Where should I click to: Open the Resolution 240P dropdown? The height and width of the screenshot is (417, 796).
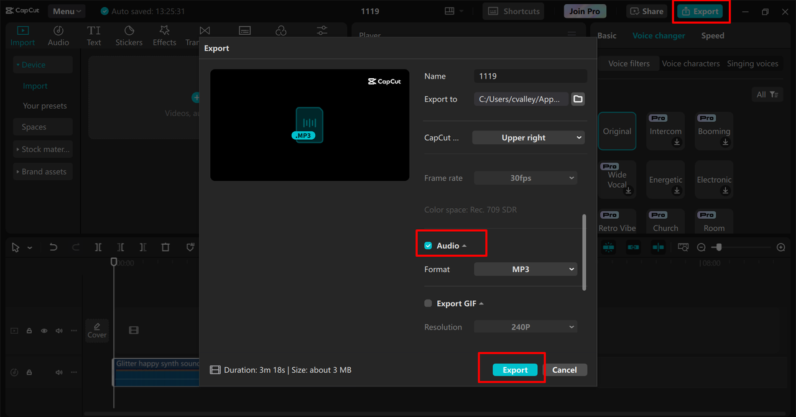tap(525, 327)
